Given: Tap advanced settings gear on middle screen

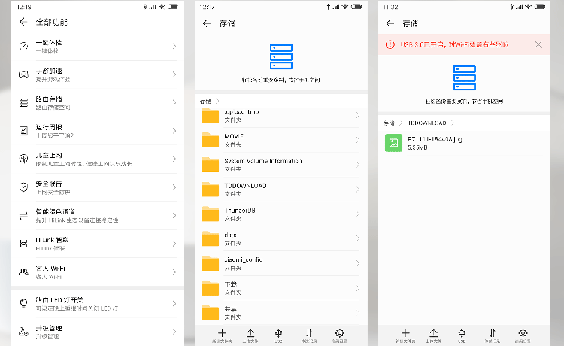Looking at the screenshot, I should (340, 333).
